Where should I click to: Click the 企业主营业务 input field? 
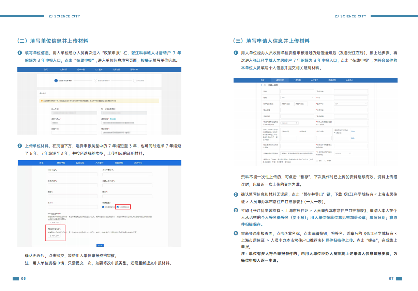[x=127, y=174]
